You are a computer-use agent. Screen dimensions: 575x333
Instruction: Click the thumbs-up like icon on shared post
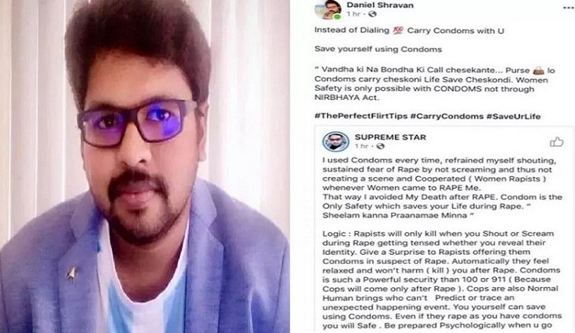point(556,142)
